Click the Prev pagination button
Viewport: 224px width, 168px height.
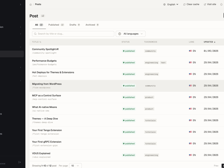coord(216,166)
